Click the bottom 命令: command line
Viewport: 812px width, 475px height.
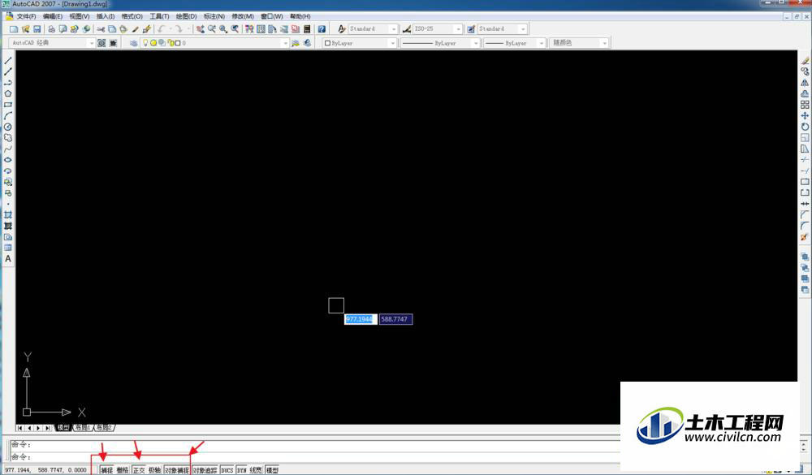[x=315, y=457]
